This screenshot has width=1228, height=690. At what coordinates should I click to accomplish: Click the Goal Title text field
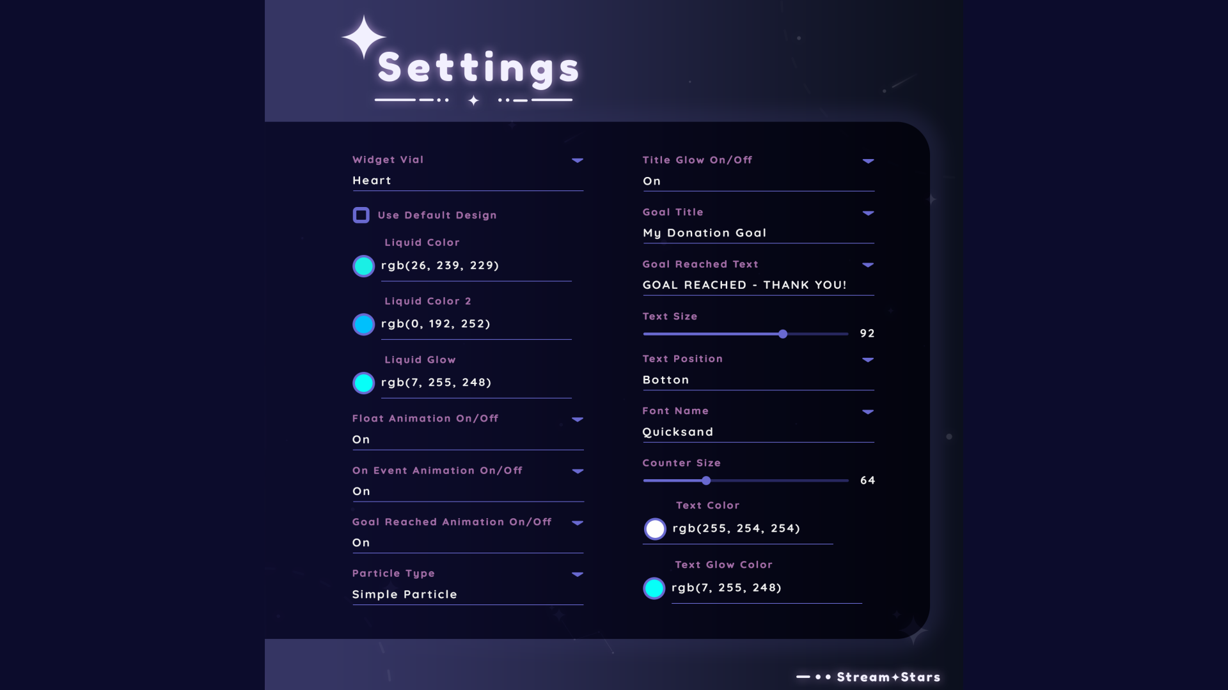point(758,233)
